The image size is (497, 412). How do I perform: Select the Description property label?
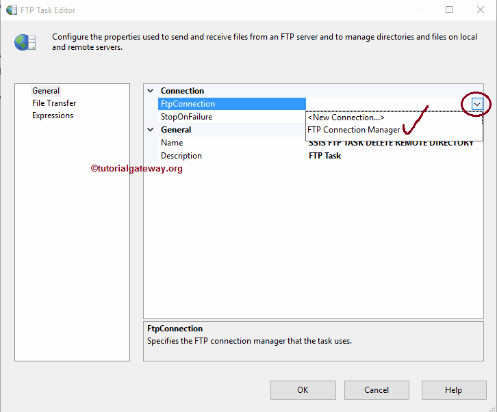point(181,156)
